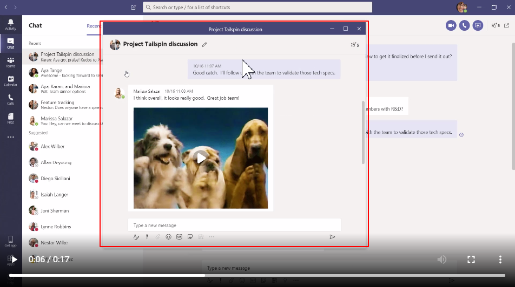Screen dimensions: 515x287
Task: Open Aya, Karan, and Marissa group chat
Action: coord(63,89)
